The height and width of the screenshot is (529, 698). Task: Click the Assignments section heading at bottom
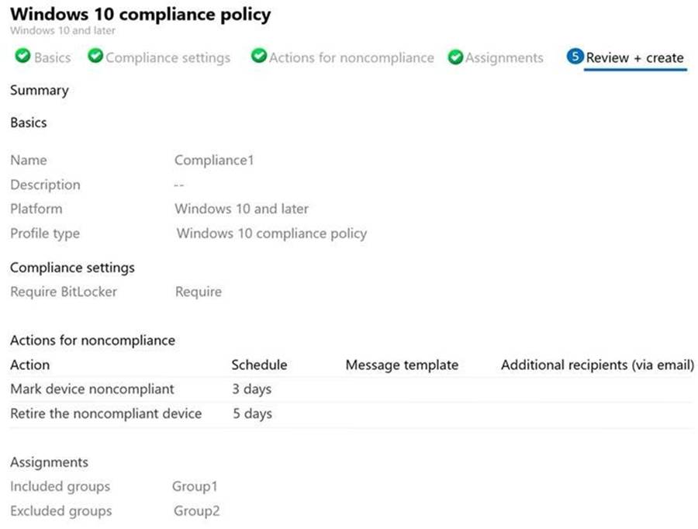49,462
